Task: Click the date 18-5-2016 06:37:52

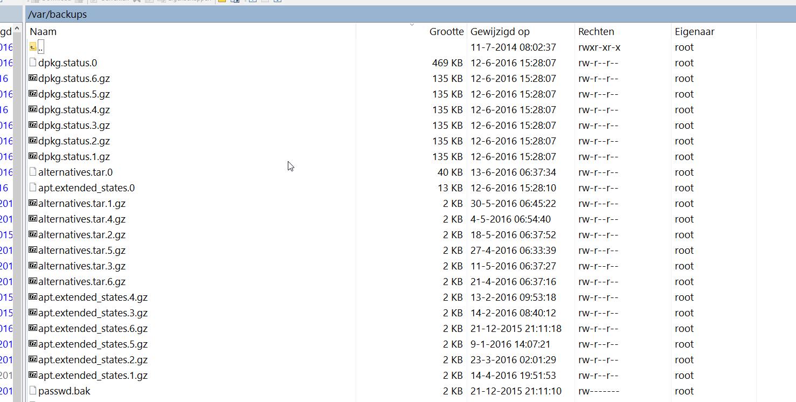Action: 513,234
